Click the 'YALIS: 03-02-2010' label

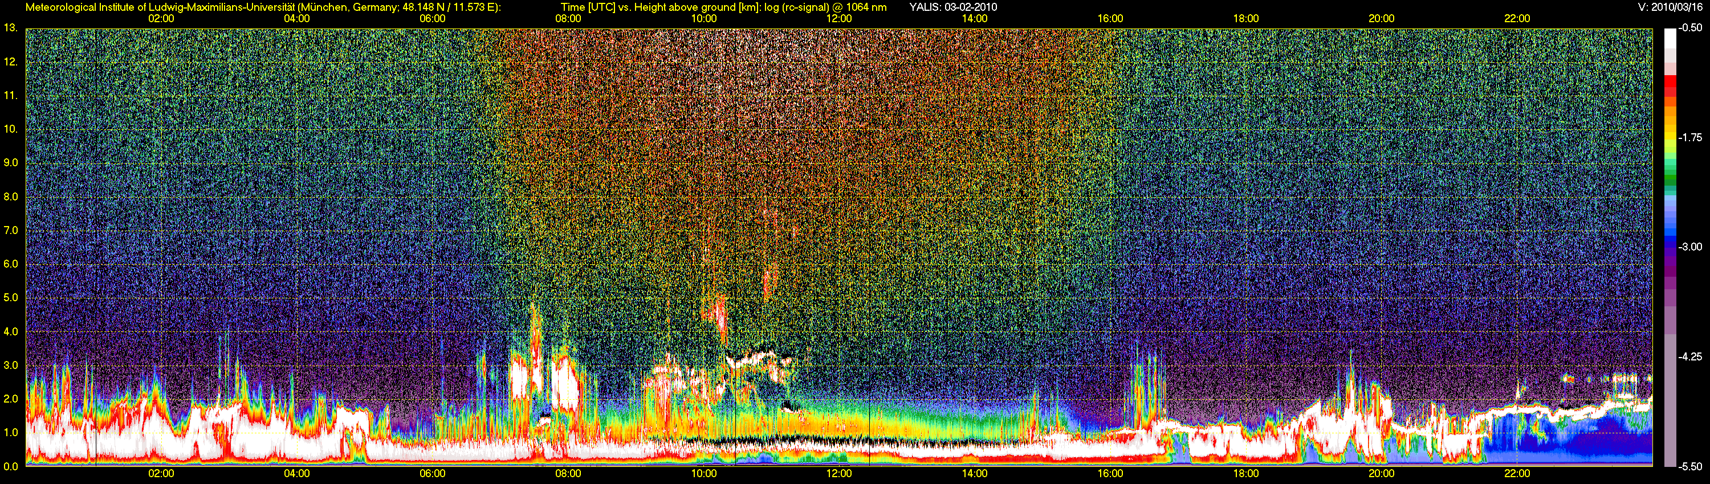click(x=952, y=7)
